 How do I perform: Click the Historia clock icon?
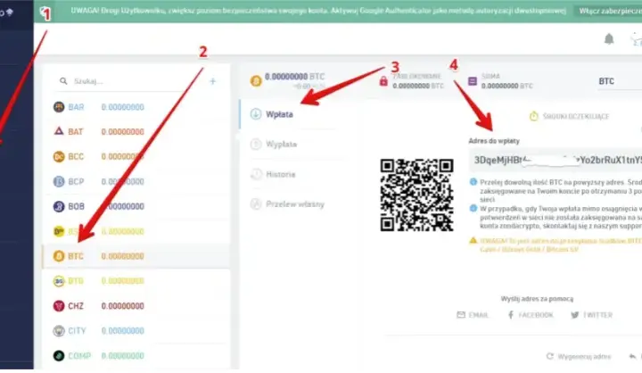[x=256, y=174]
